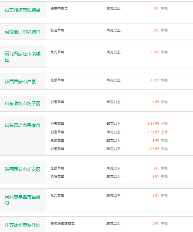Open the 陕西西安市长安区 region link
This screenshot has height=232, width=193.
point(23,169)
